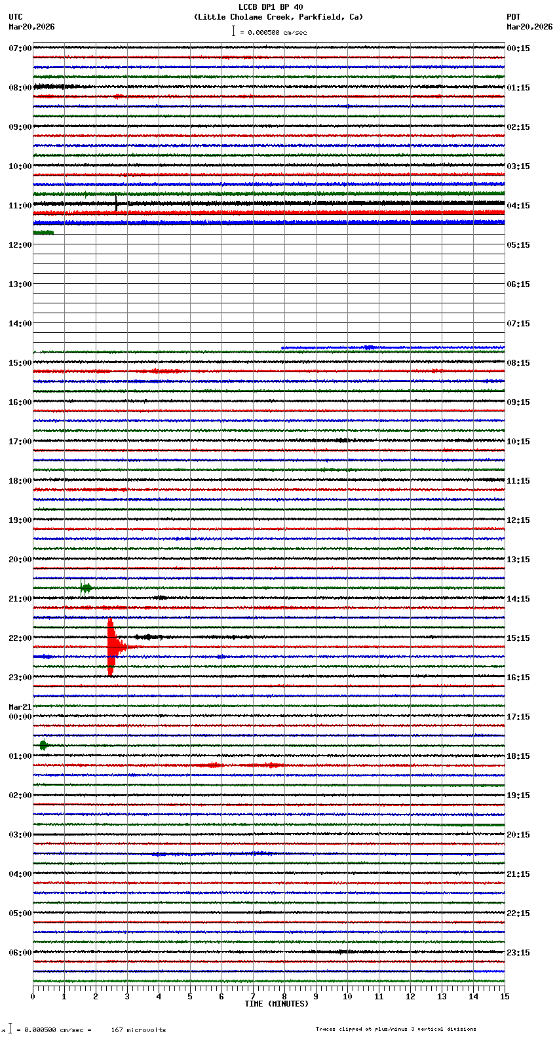Click the "07:00" UTC time label
Screen dimensions: 557x1038
coord(20,48)
